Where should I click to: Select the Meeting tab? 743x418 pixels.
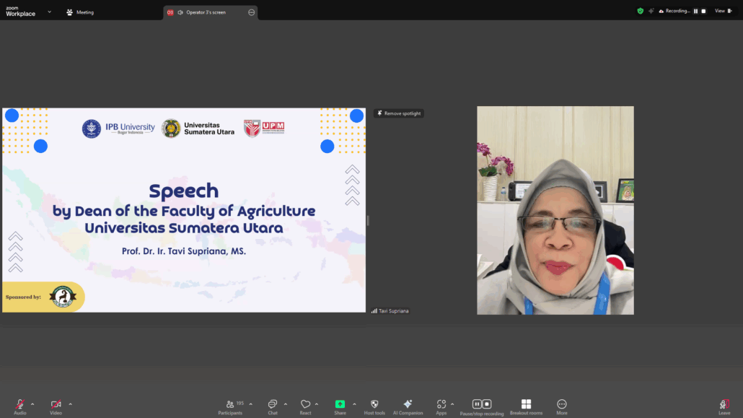click(x=80, y=12)
